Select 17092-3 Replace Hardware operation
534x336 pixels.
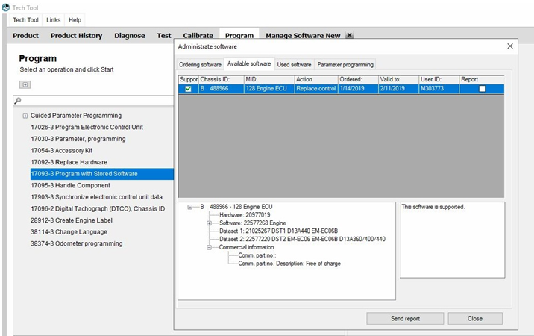(69, 162)
